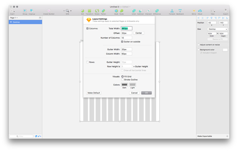Select Fill Grid visuals option

(x=122, y=77)
